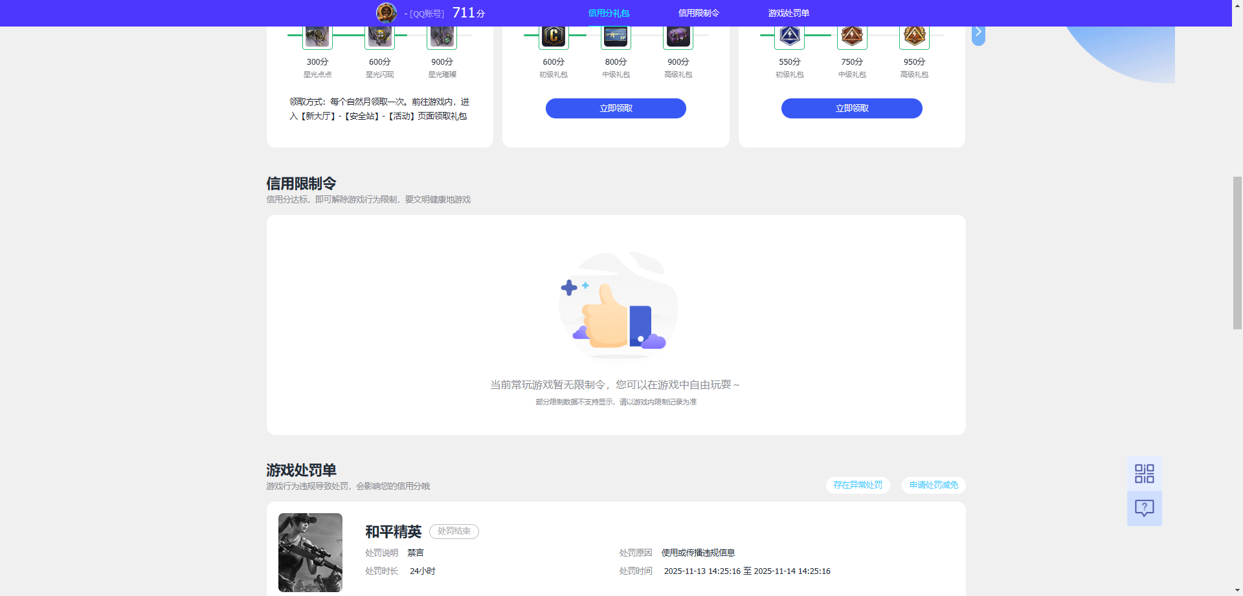The height and width of the screenshot is (596, 1243).
Task: Expand the next carousel page with the blue chevron
Action: click(978, 31)
